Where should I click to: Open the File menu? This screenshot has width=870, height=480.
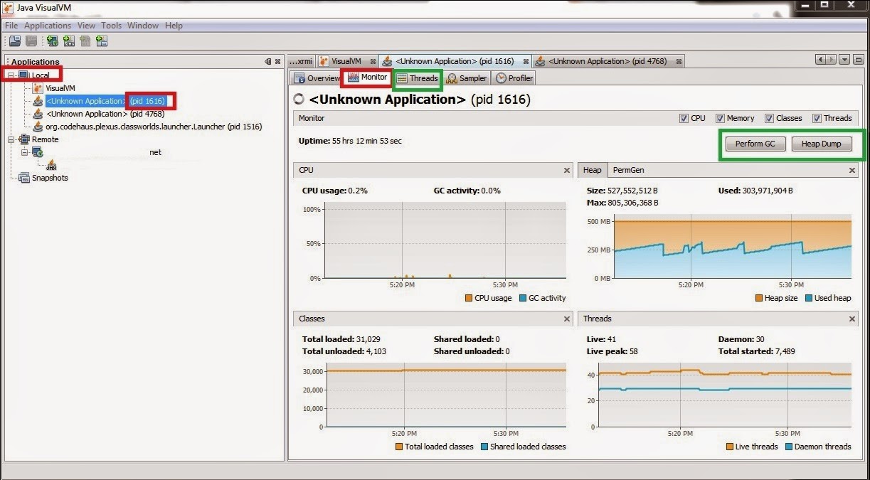11,26
